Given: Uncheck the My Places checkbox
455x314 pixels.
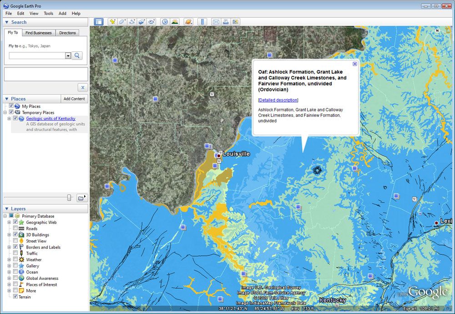Looking at the screenshot, I should pos(11,106).
